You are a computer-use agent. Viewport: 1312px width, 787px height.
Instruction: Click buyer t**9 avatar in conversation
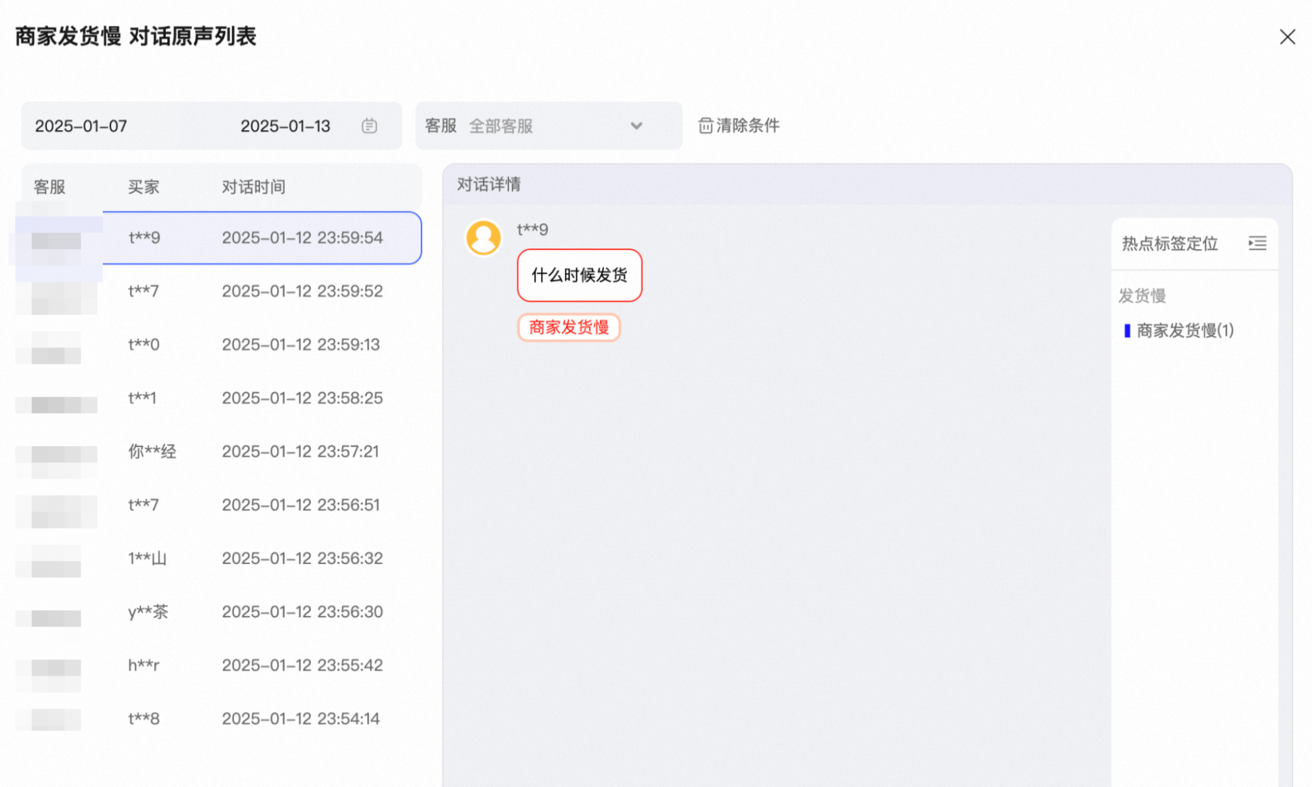point(483,237)
